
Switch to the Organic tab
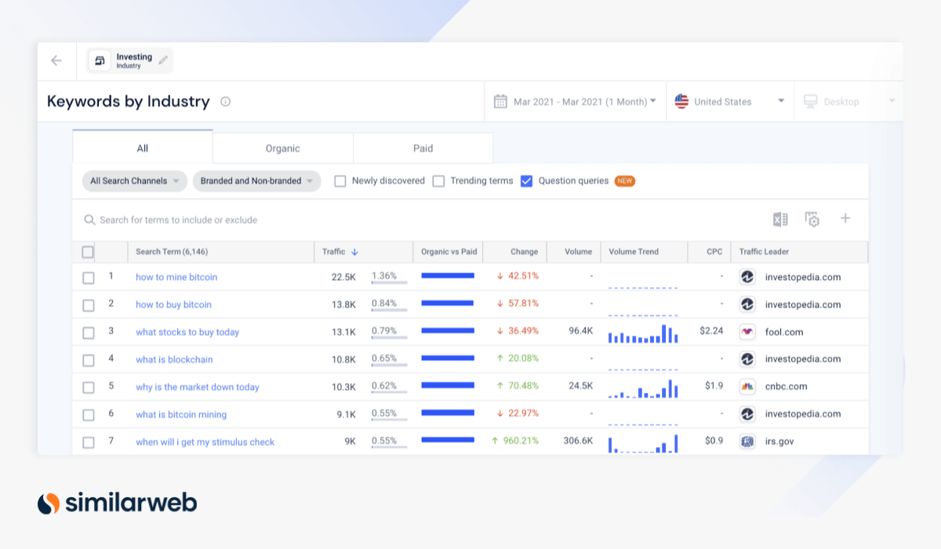(x=282, y=147)
